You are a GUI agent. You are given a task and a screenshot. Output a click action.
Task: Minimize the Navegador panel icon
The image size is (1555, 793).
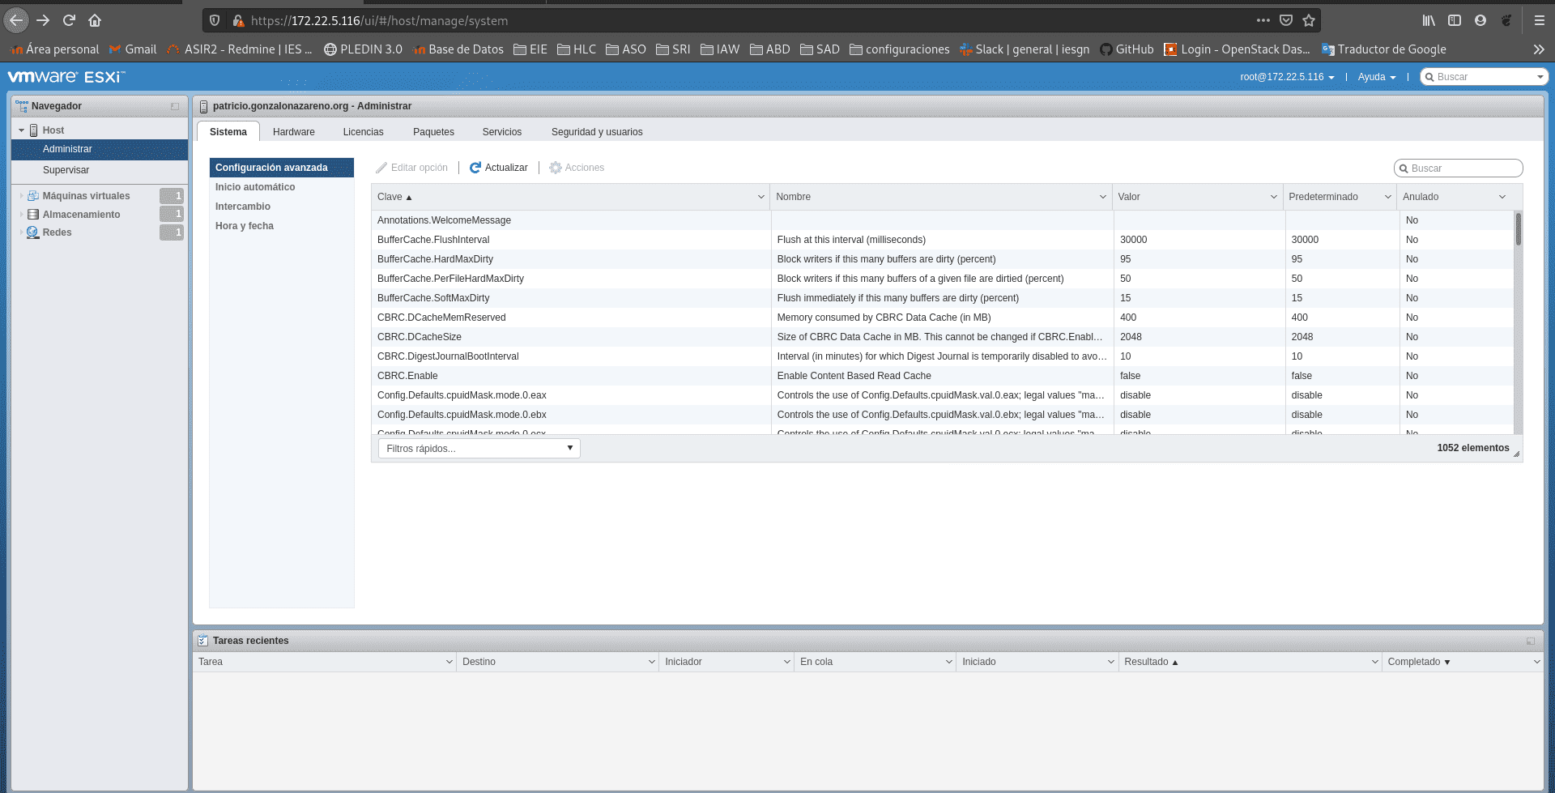[175, 106]
